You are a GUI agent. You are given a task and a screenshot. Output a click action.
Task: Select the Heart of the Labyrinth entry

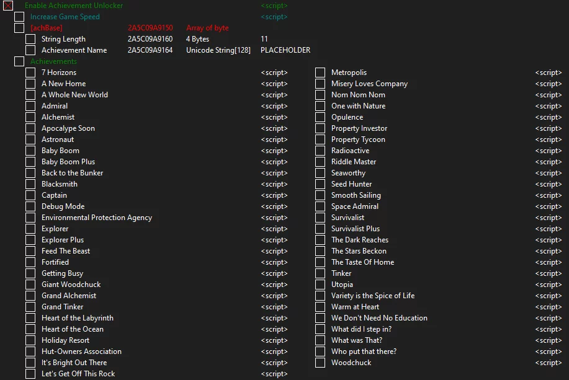(78, 318)
